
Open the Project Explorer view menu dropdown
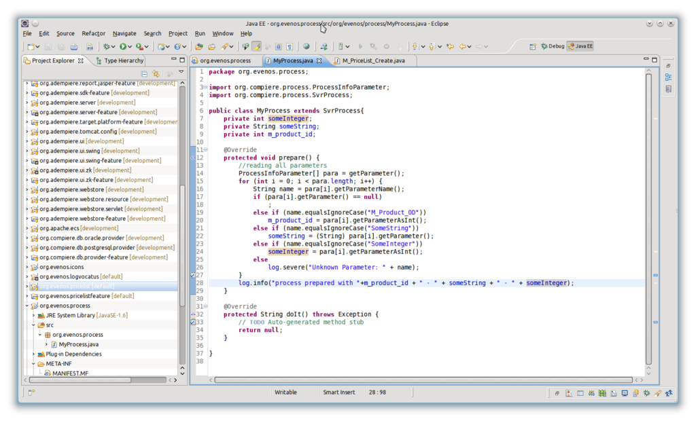pos(181,72)
